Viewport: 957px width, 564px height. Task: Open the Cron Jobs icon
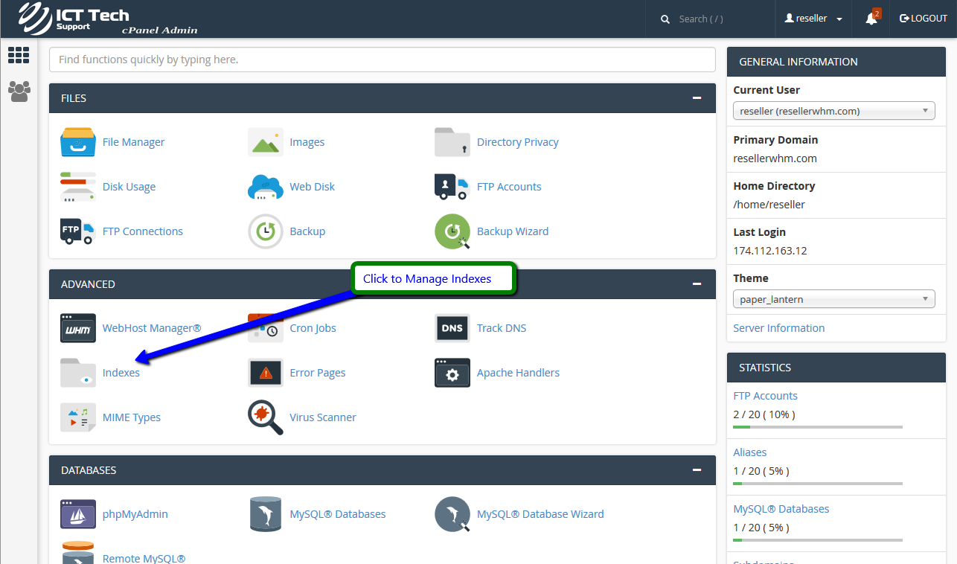point(265,328)
